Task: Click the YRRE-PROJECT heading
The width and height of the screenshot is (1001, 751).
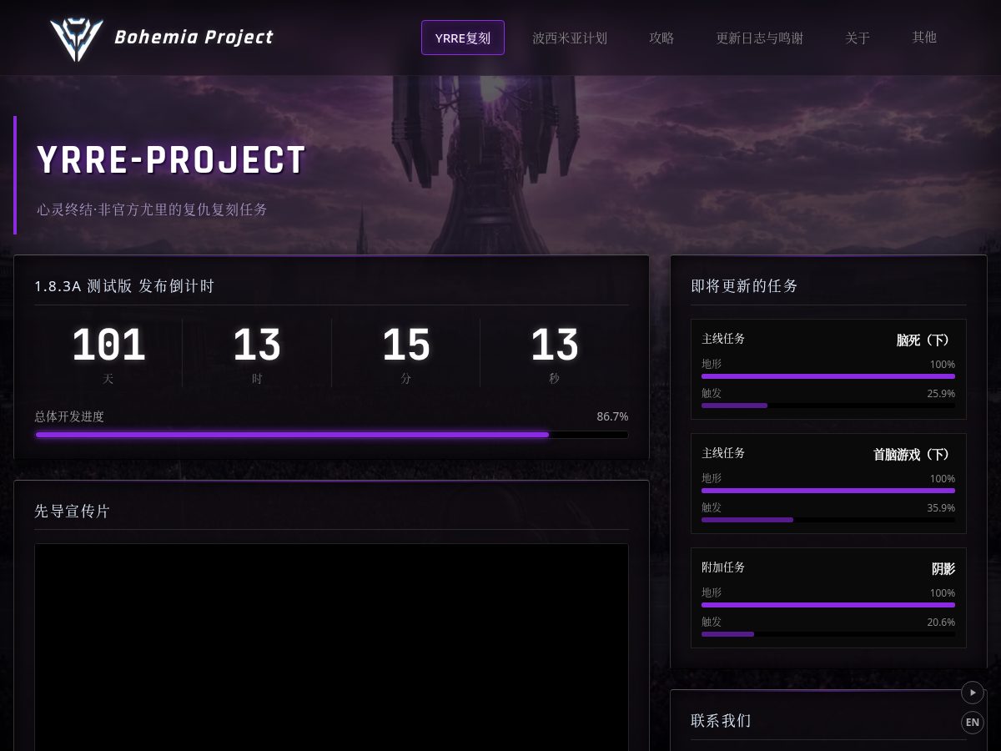Action: pyautogui.click(x=172, y=160)
